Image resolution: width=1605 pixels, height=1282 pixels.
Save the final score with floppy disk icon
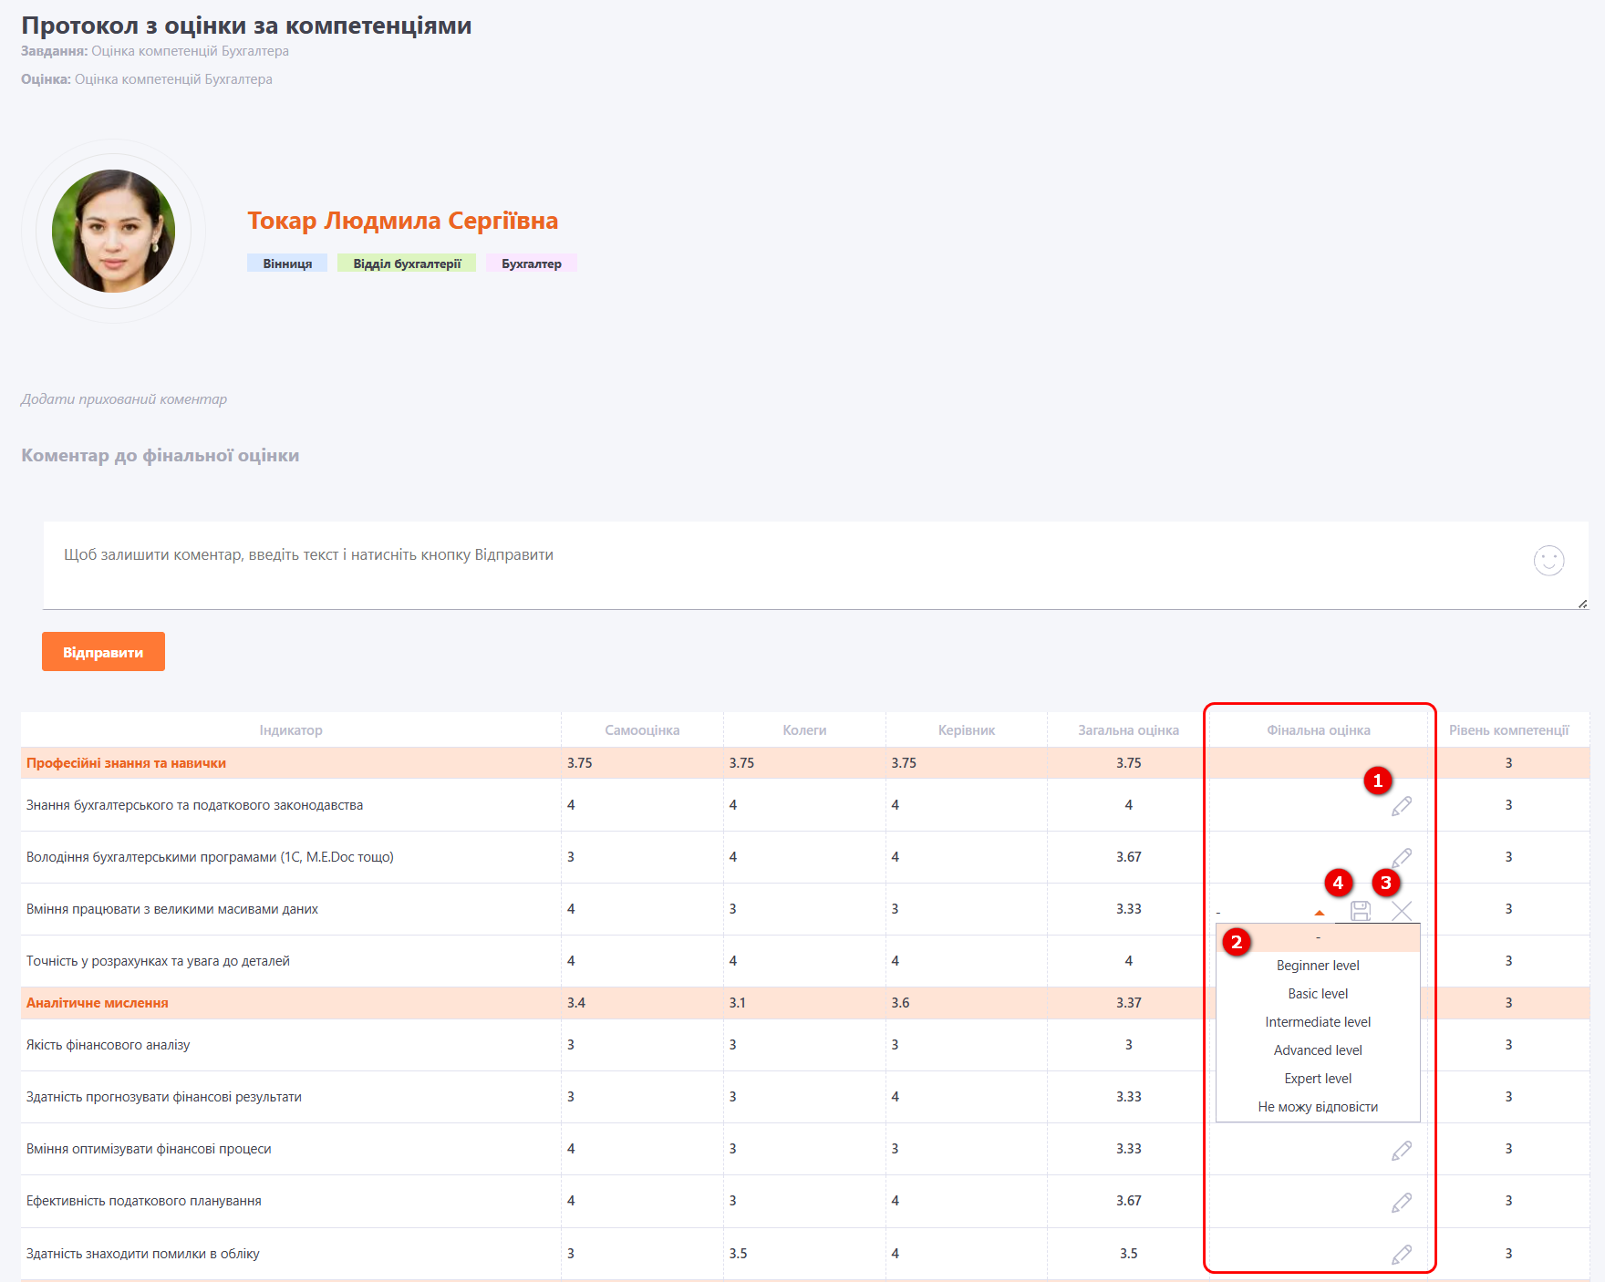coord(1360,911)
